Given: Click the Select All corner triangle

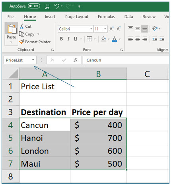Looking at the screenshot, I should 13,74.
